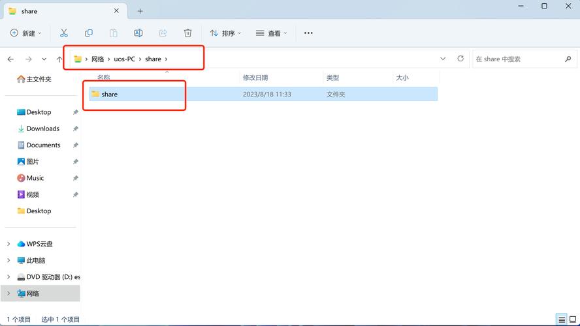Viewport: 580px width, 326px height.
Task: Expand address bar history dropdown
Action: 443,59
